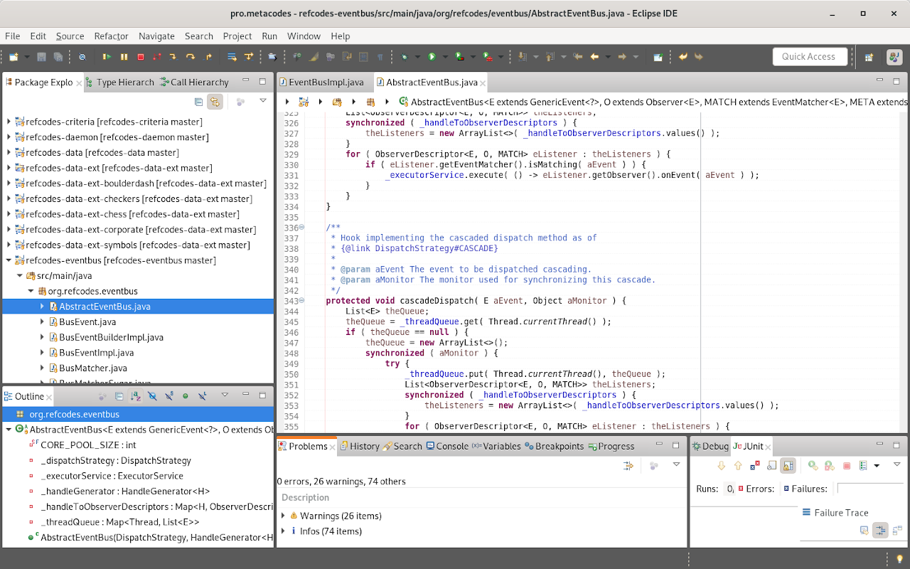Screen dimensions: 910x569
Task: Toggle Scroll Lock in JUnit view
Action: (x=788, y=466)
